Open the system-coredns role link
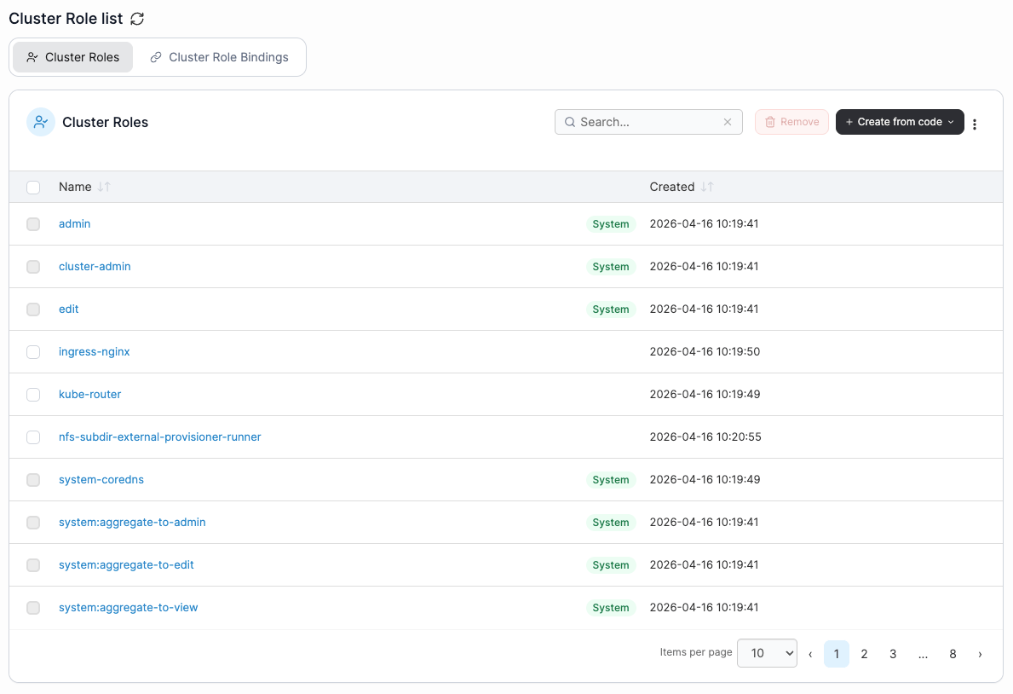Viewport: 1013px width, 694px height. (101, 480)
